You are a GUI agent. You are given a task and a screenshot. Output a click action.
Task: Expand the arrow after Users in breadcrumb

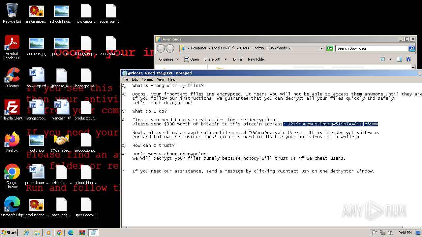(x=252, y=48)
